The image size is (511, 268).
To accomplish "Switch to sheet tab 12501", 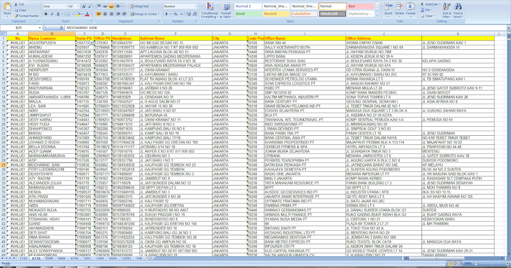I will pyautogui.click(x=126, y=258).
